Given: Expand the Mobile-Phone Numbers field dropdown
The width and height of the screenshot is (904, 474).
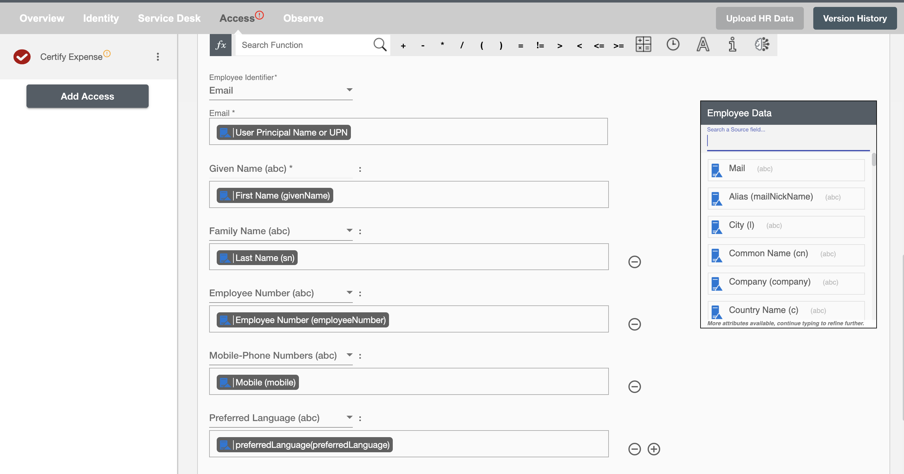Looking at the screenshot, I should click(349, 355).
